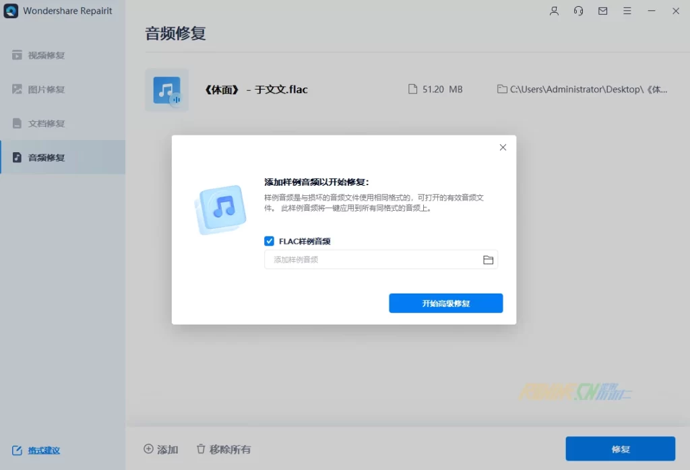Screen dimensions: 690x470
Task: Click the large music note dialog icon
Action: coord(220,209)
